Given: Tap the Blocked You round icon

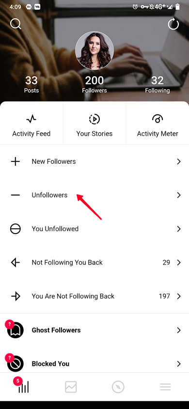Looking at the screenshot, I should [x=15, y=363].
